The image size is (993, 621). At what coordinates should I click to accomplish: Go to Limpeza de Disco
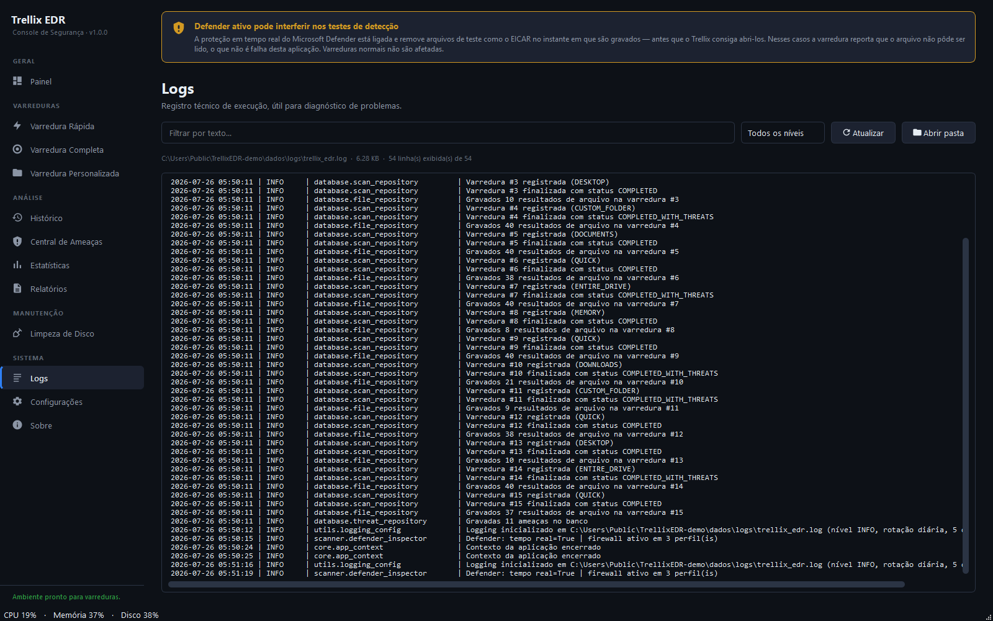(72, 333)
